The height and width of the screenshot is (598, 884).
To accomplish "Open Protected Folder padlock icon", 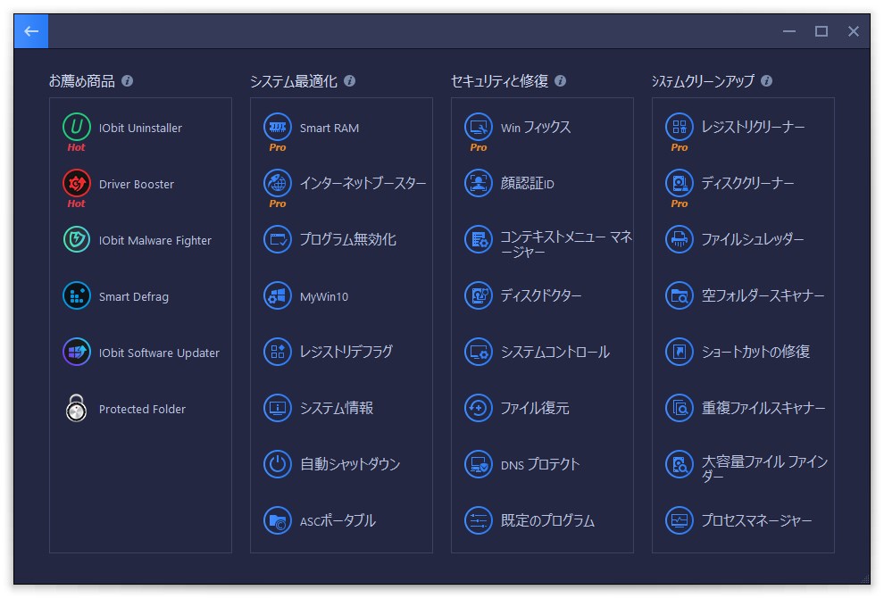I will (x=77, y=409).
